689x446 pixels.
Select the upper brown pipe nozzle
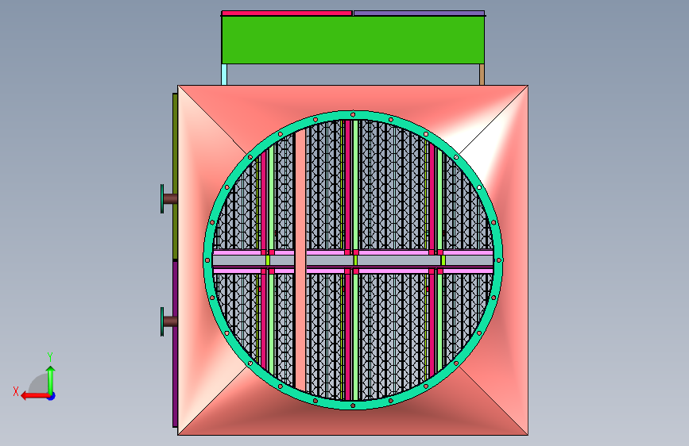(169, 199)
